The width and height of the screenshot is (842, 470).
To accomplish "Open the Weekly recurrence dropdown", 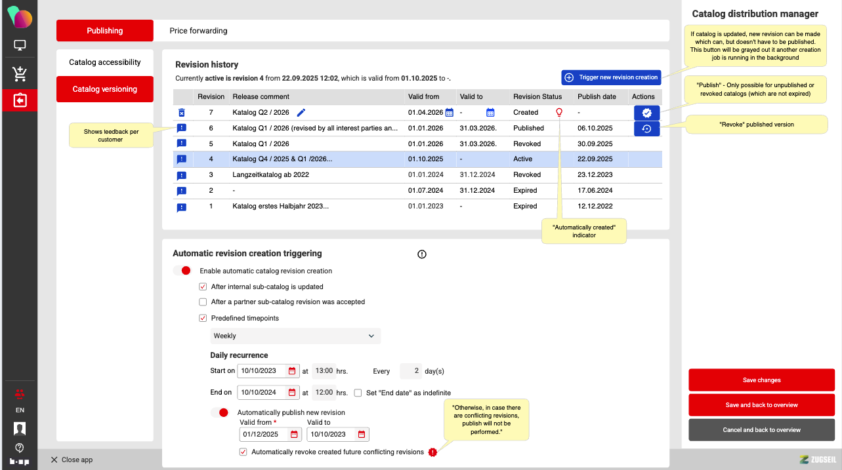I will coord(295,336).
